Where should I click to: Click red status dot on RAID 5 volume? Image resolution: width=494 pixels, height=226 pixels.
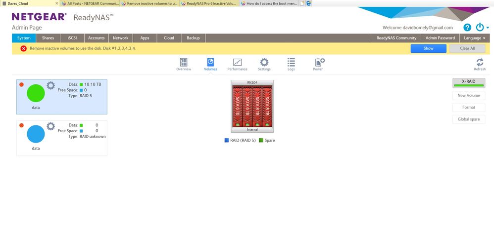[x=21, y=84]
